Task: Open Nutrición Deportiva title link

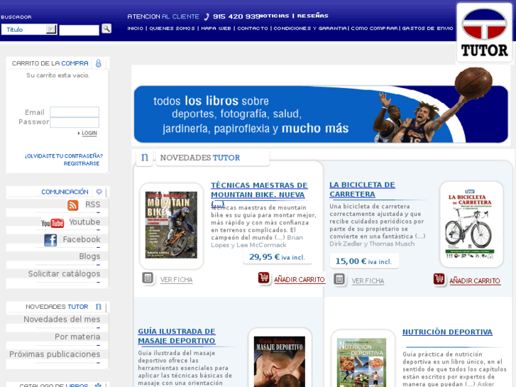Action: (x=447, y=332)
